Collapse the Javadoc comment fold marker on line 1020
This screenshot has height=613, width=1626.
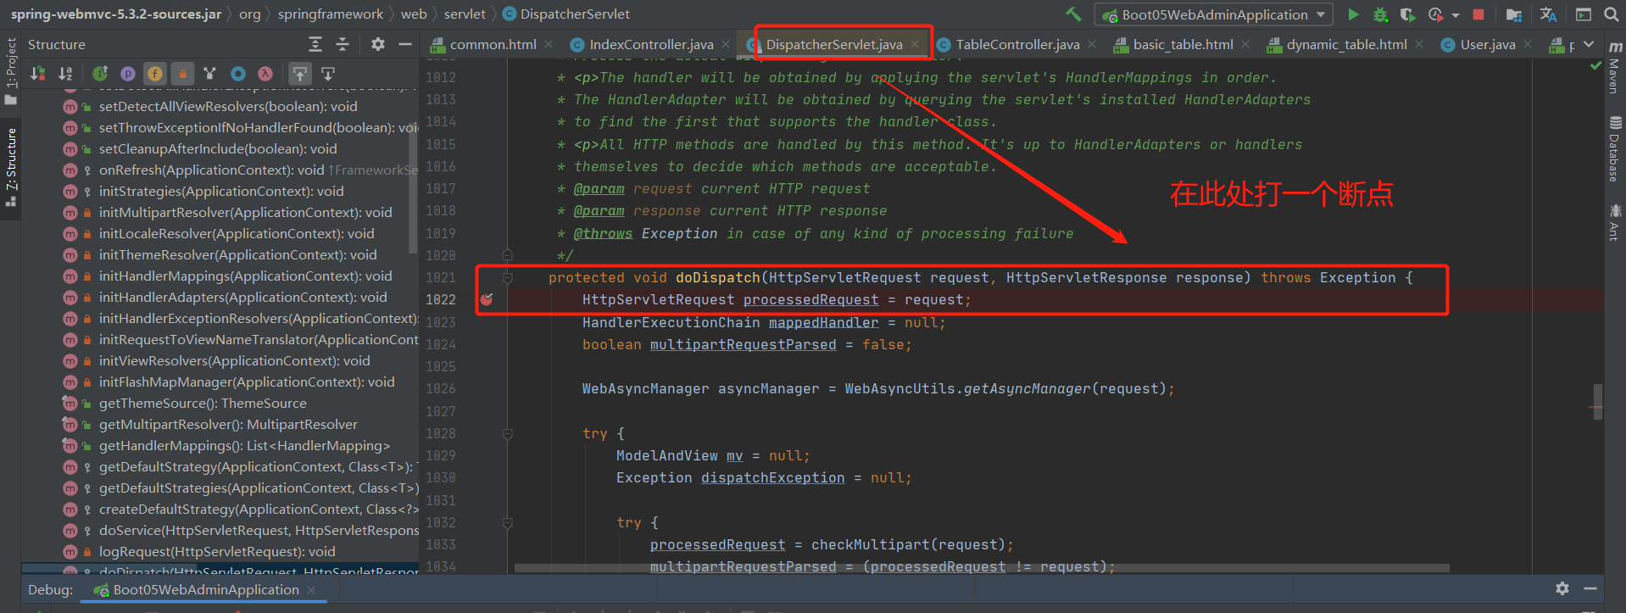click(507, 254)
